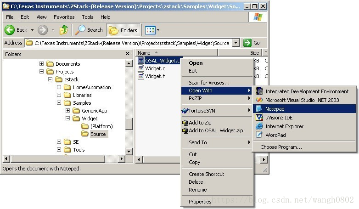359x209 pixels.
Task: Open the Views icon button
Action: pyautogui.click(x=150, y=30)
